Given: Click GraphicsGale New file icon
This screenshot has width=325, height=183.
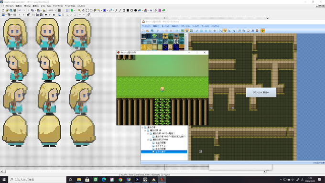Looking at the screenshot, I should 3,11.
